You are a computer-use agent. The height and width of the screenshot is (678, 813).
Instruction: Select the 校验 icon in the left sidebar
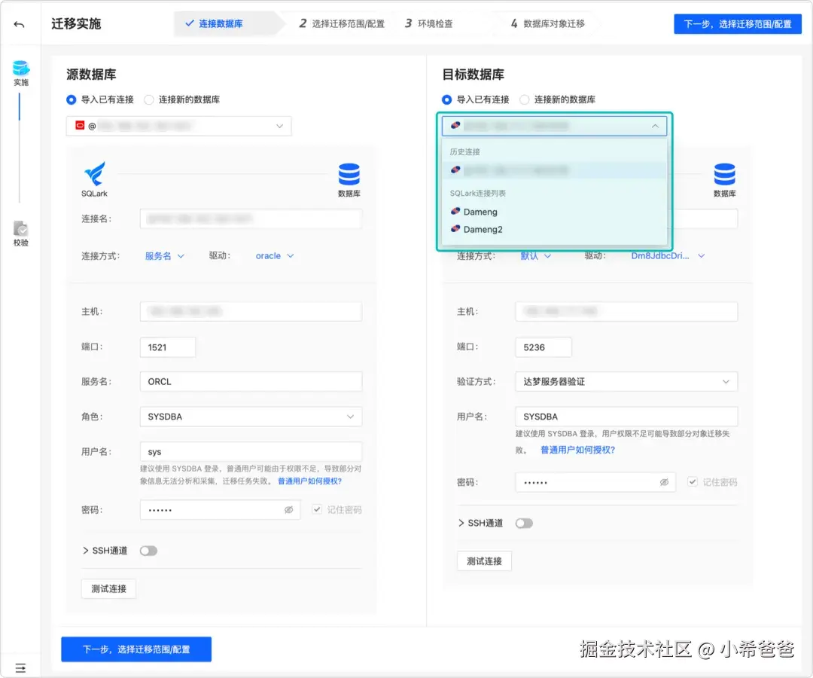[x=20, y=230]
